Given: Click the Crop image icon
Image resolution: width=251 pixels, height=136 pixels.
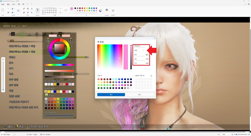Looking at the screenshot, I should tap(8, 9).
